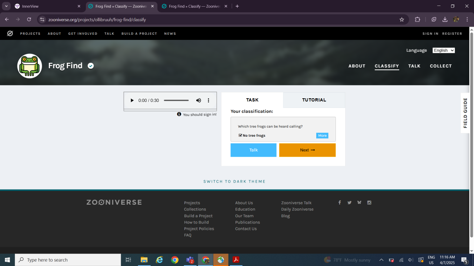Click the Zooniverse logo icon in navbar
The height and width of the screenshot is (266, 474).
10,34
